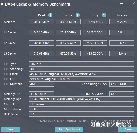
Task: Click the Memory Type label
Action: (x=13, y=99)
